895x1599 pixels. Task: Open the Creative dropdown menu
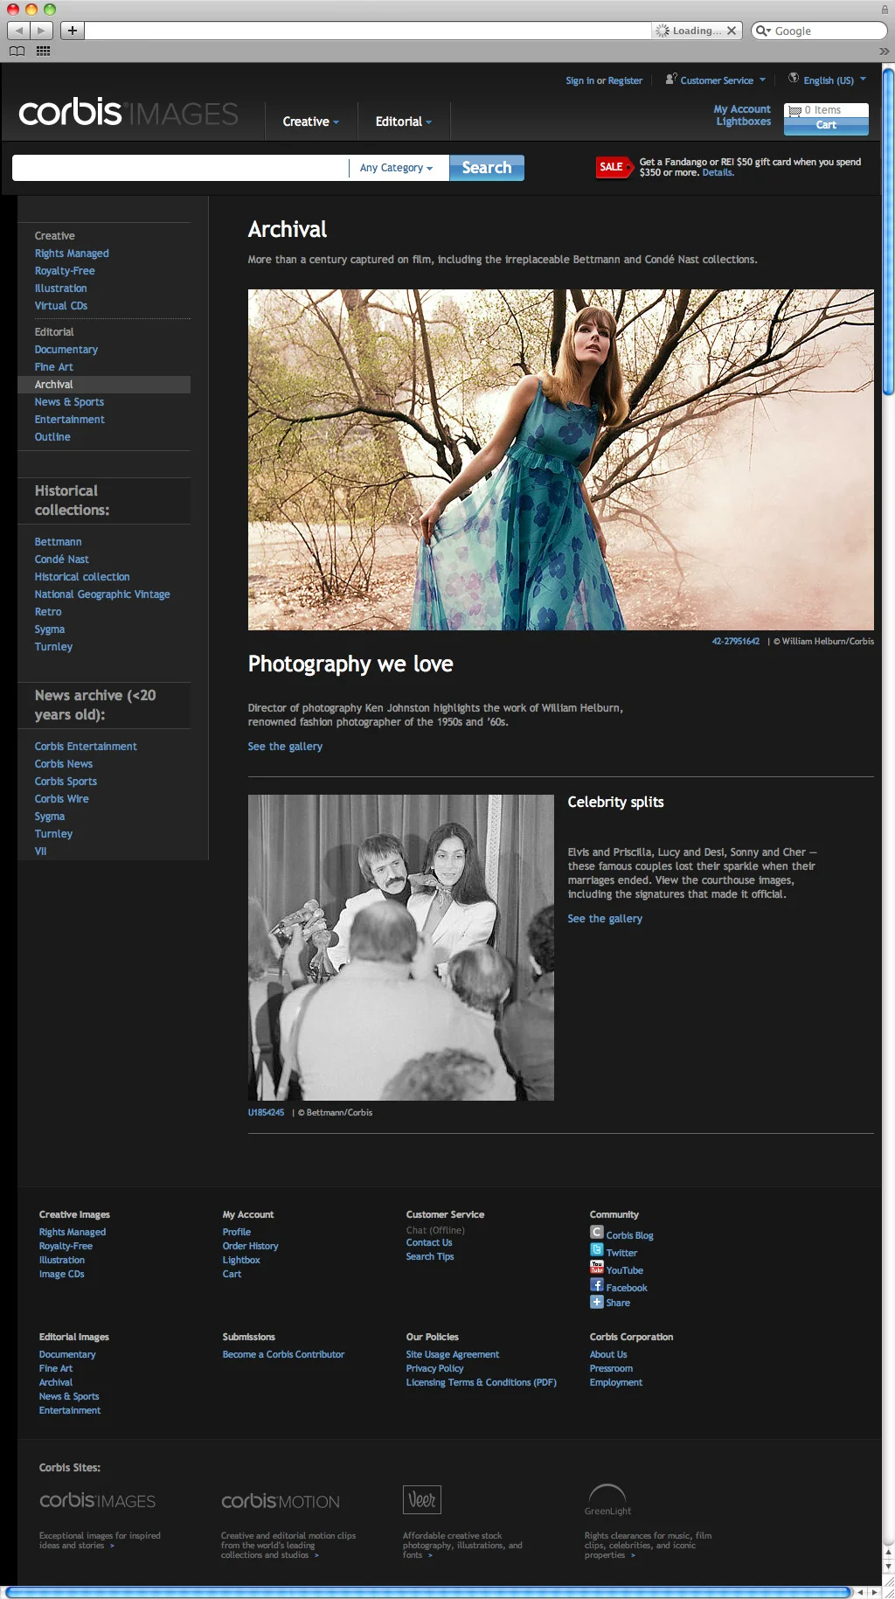(x=311, y=122)
